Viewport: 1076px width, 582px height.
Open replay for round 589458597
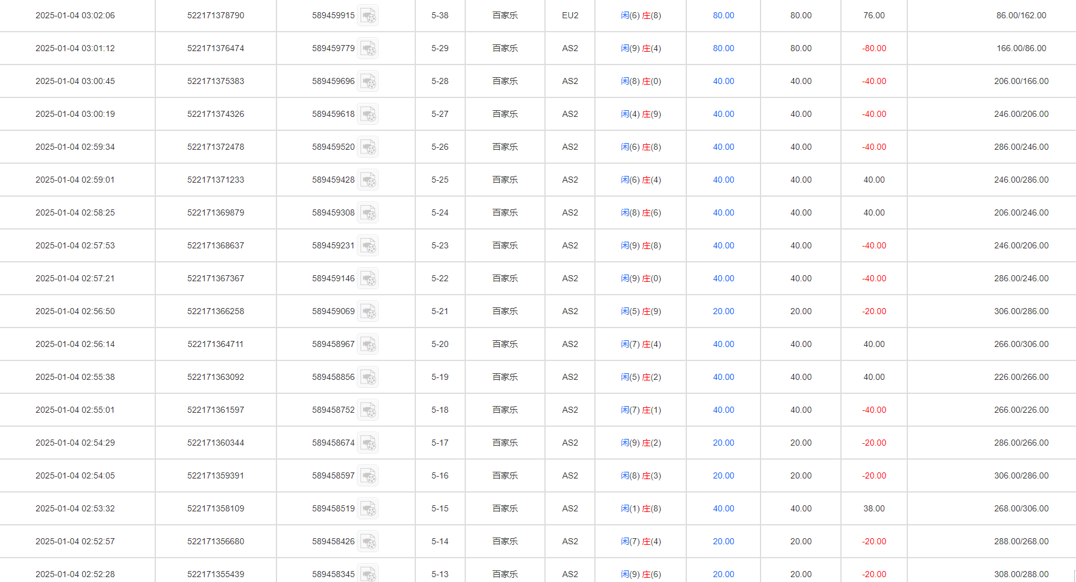pyautogui.click(x=368, y=476)
